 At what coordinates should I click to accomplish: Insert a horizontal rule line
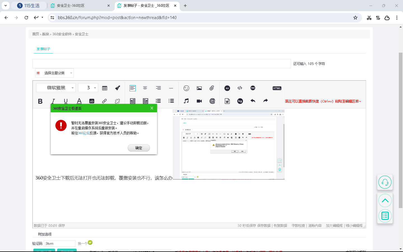171,88
